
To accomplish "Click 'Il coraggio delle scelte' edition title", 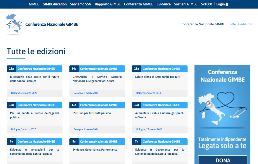I will tap(35, 79).
